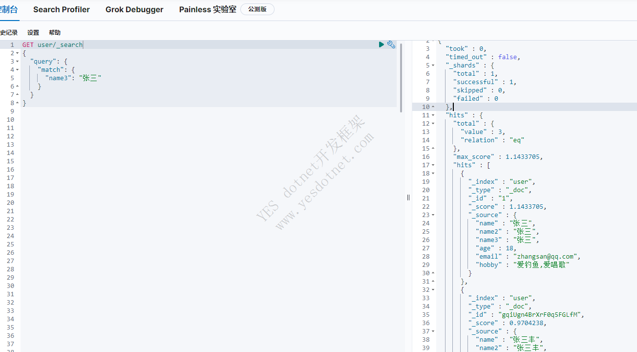The width and height of the screenshot is (637, 352).
Task: Collapse request editor block at line 2
Action: pos(18,53)
